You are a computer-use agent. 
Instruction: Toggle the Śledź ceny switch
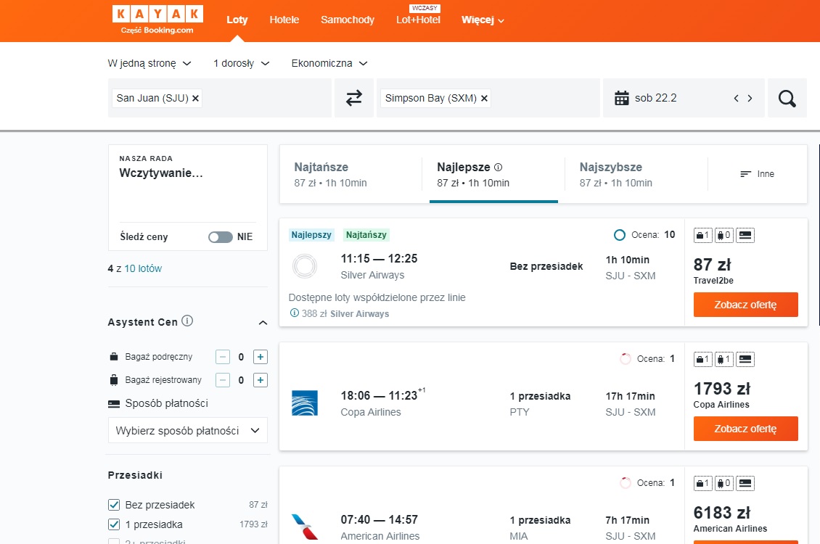click(220, 236)
